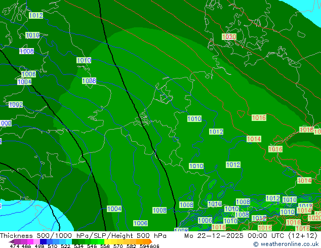Image resolution: width=321 pixels, height=248 pixels.
Task: Click the pale pink legend swatch
Action: 36,241
